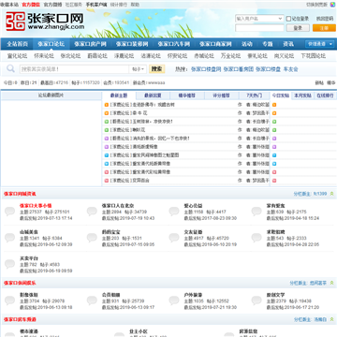This screenshot has width=337, height=337.
Task: Collapse the 张家口同城资讯 section
Action: click(331, 194)
